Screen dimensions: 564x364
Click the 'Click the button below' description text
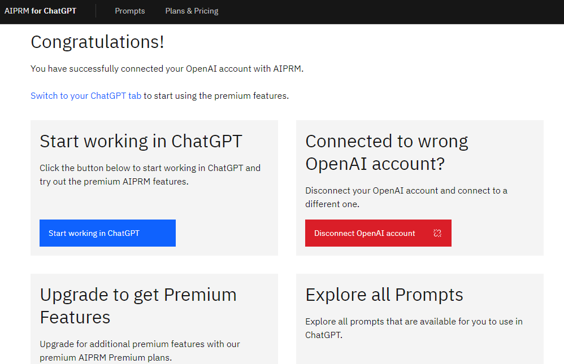point(150,174)
